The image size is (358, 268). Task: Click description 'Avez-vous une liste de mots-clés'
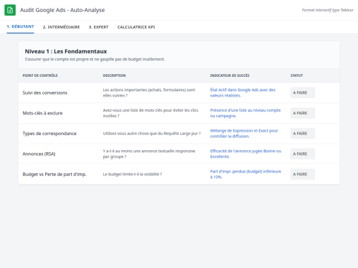[x=150, y=113]
